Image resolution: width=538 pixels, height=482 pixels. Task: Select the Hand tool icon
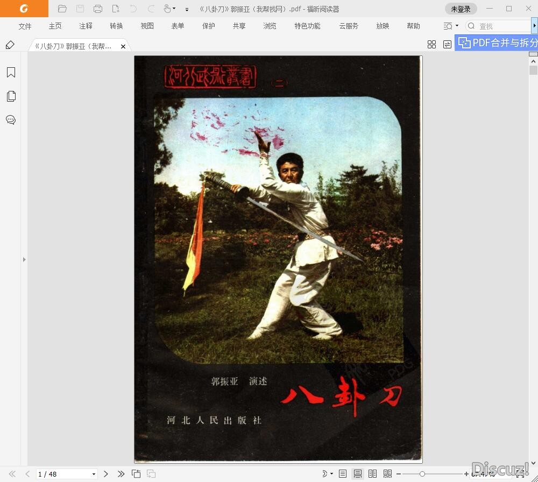pyautogui.click(x=167, y=9)
